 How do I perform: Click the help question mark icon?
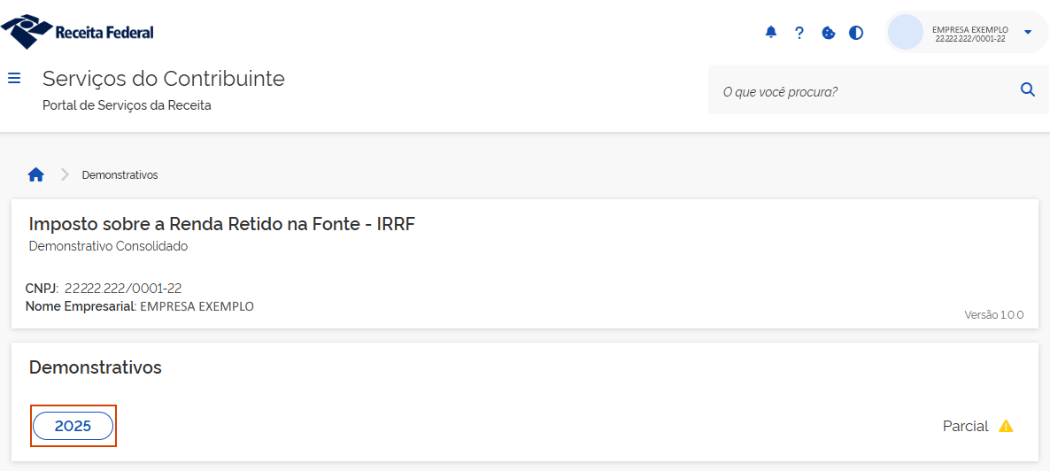tap(799, 33)
